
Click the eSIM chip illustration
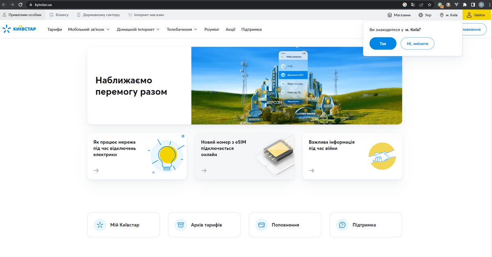pyautogui.click(x=276, y=155)
